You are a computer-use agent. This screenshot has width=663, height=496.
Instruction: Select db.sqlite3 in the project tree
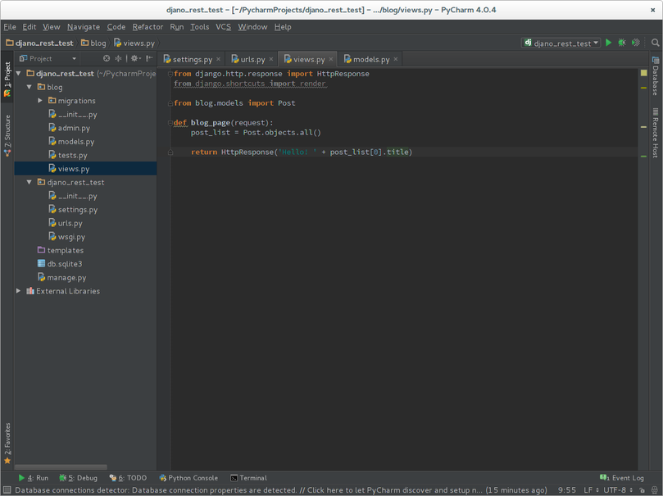coord(64,264)
